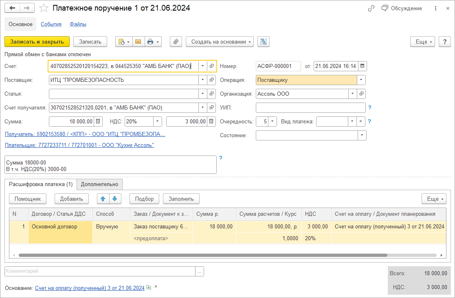Add document to favorites with star icon
The width and height of the screenshot is (455, 298).
tap(44, 8)
